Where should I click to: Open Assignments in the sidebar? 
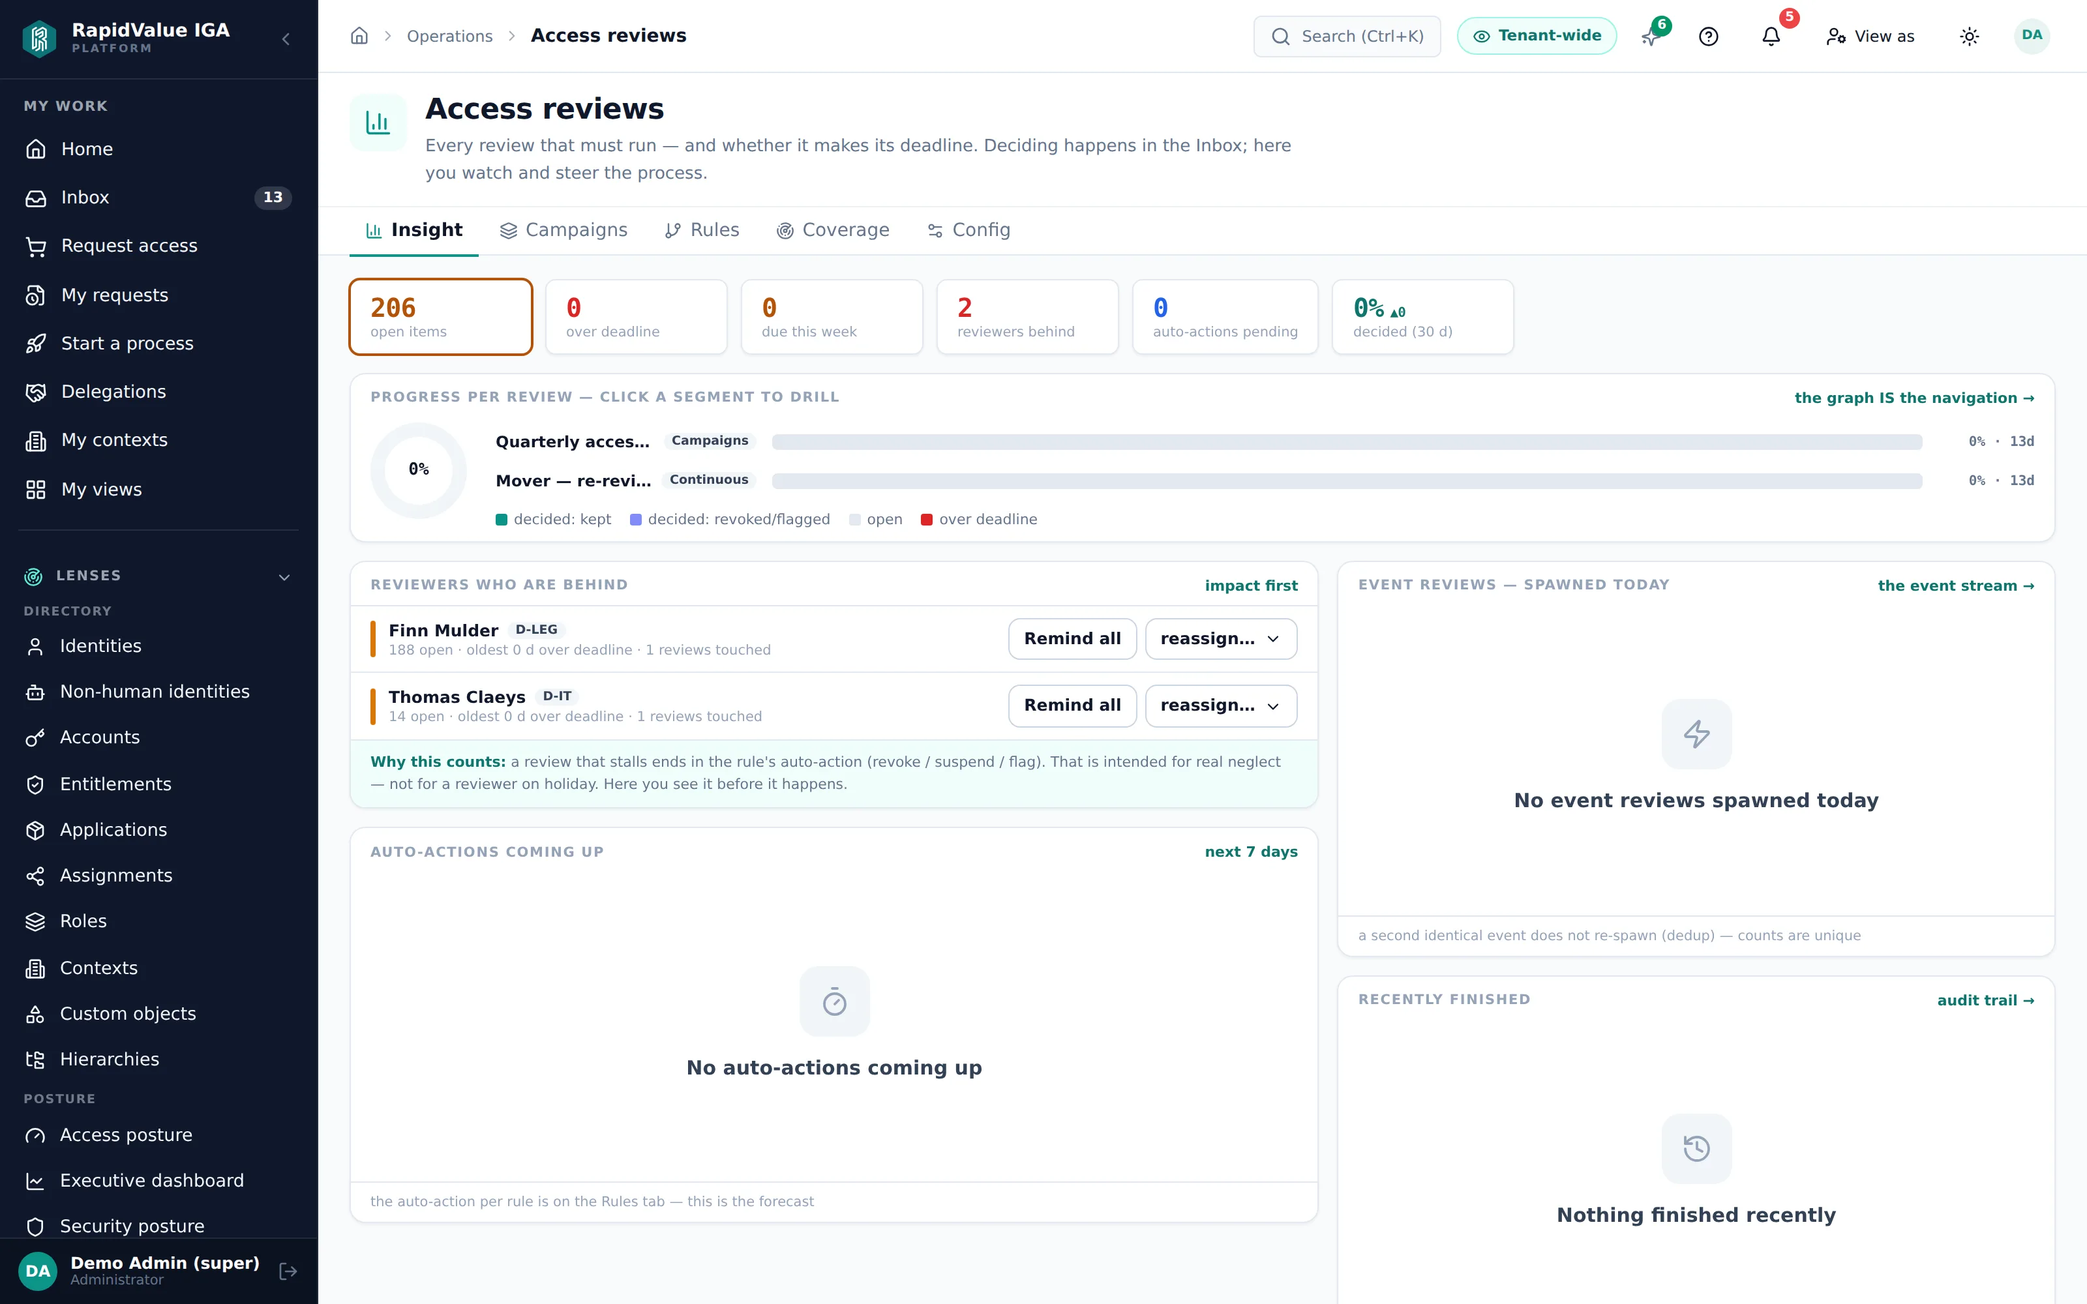click(x=158, y=876)
